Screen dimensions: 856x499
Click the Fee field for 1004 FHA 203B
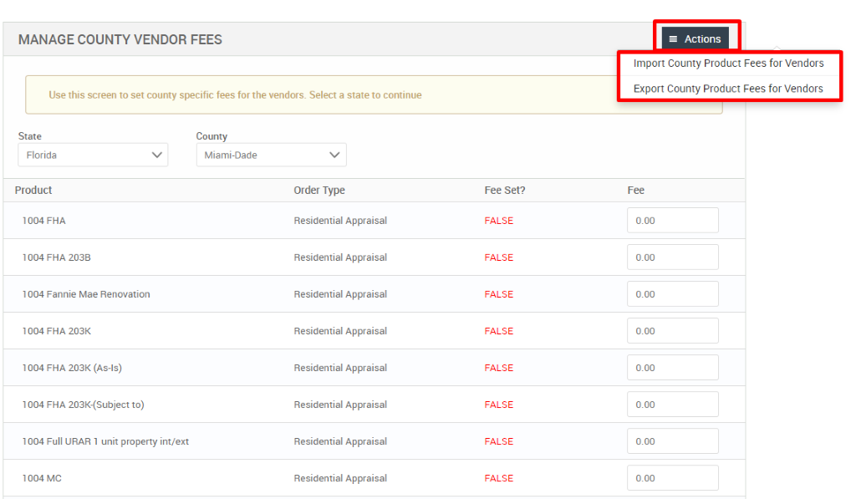point(672,257)
